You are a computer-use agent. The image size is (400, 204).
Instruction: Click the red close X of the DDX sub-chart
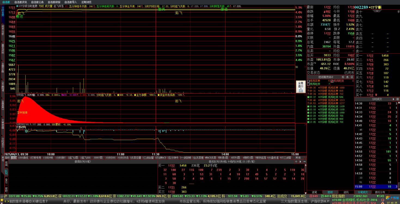click(305, 125)
